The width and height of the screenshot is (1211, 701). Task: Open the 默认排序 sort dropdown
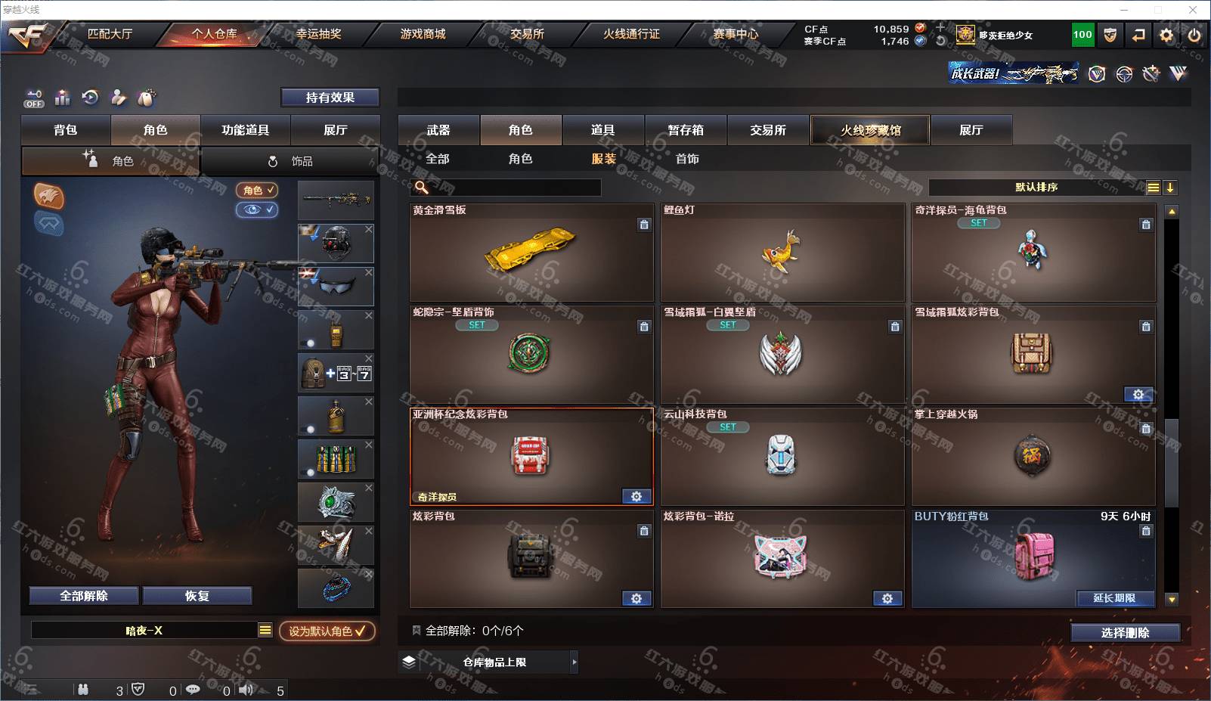tap(1037, 188)
